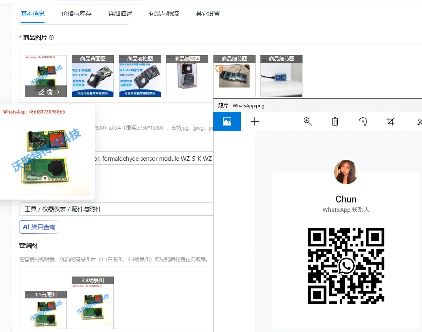Click the plus add-to icon in Photos
Image resolution: width=422 pixels, height=332 pixels.
click(x=255, y=121)
